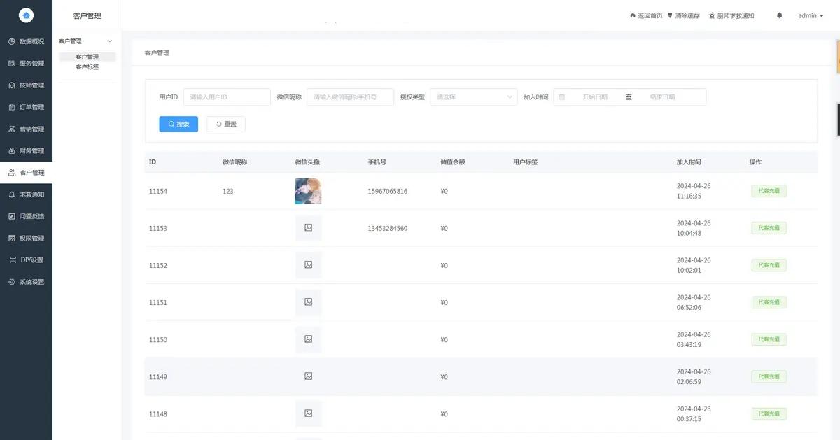This screenshot has height=440, width=840.
Task: Open 订单管理 in the sidebar
Action: point(26,107)
